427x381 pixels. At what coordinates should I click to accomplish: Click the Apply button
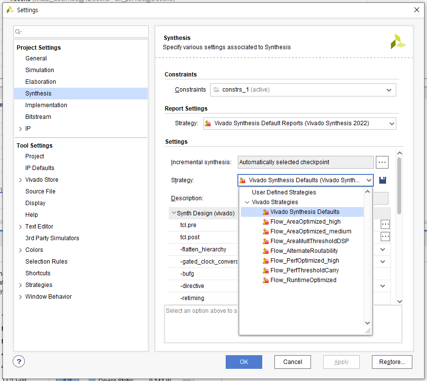(341, 362)
